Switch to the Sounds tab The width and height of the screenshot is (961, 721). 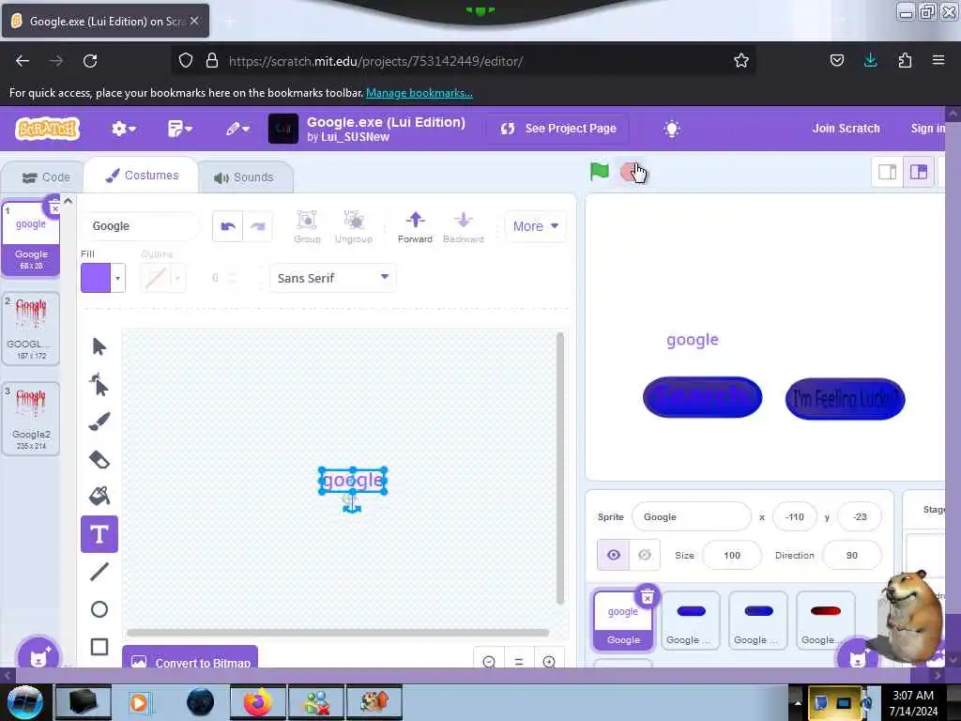tap(244, 177)
